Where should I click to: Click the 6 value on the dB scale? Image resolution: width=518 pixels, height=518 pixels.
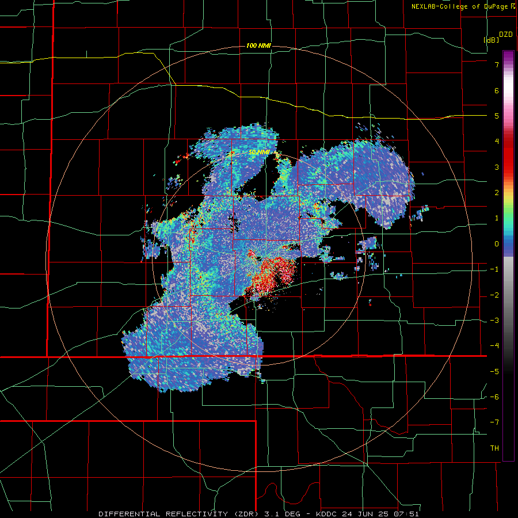[x=497, y=90]
